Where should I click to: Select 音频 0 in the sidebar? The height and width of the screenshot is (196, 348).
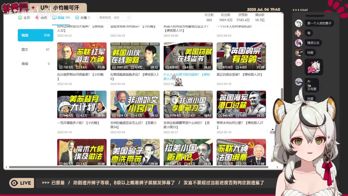(35, 64)
